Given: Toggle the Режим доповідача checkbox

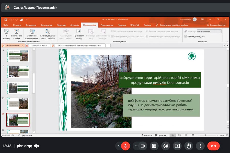Looking at the screenshot, I should pos(186,36).
